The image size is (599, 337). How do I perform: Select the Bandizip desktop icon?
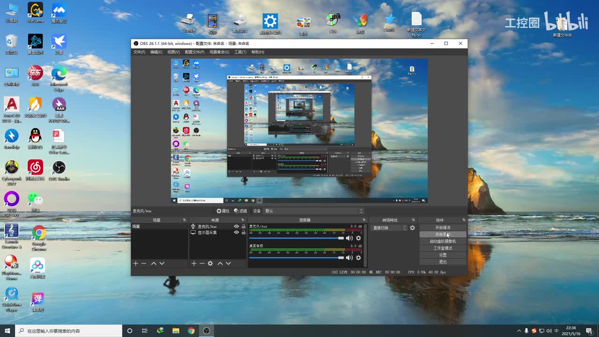tap(12, 139)
